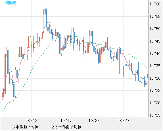The height and width of the screenshot is (131, 163).
Task: Click the 1.745 price axis label
Action: (155, 41)
